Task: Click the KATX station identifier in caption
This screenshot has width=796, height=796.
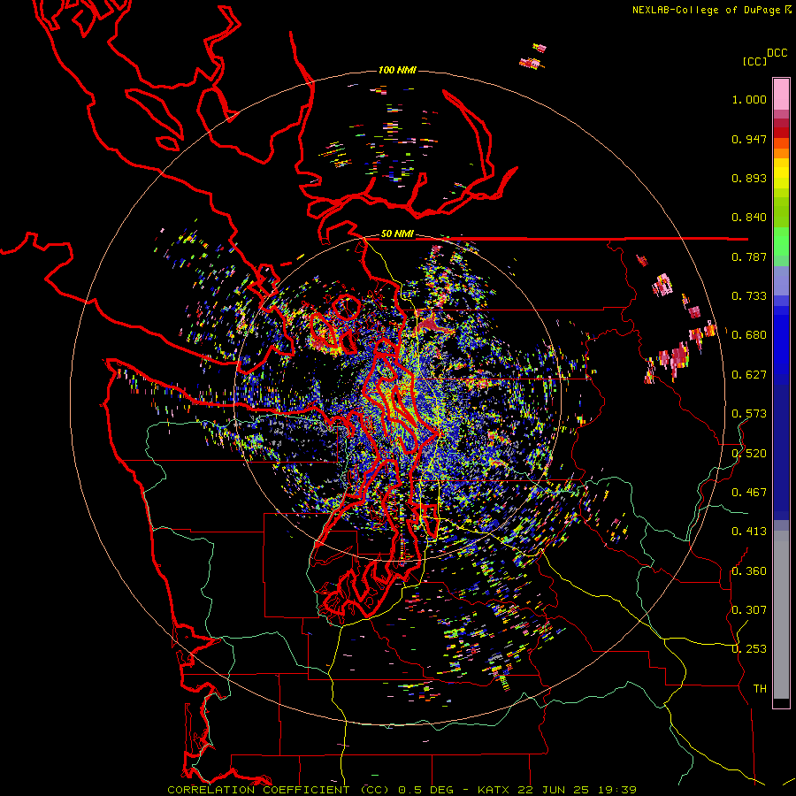Action: (493, 790)
